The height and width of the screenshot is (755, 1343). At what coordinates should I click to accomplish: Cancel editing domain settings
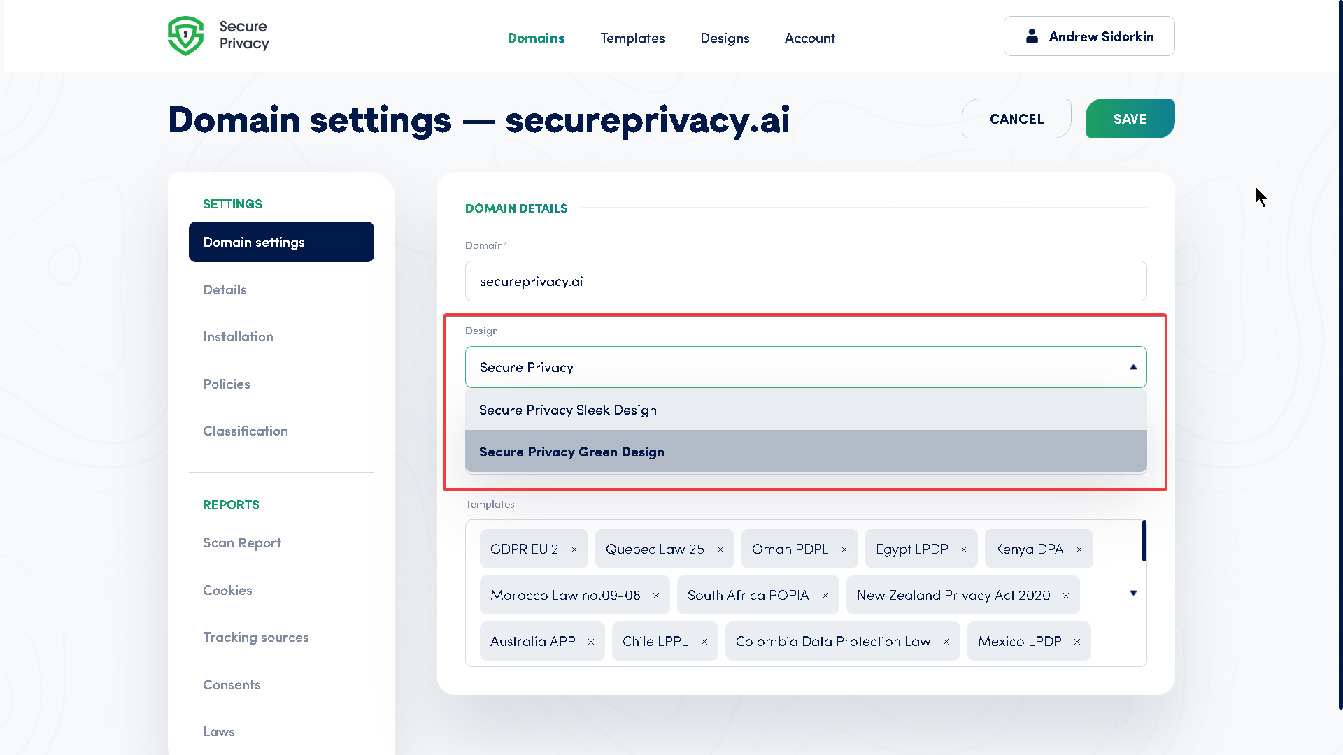[x=1016, y=118]
